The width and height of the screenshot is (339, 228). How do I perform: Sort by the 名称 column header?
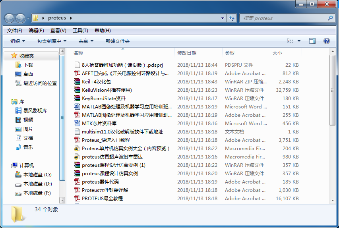pyautogui.click(x=123, y=53)
